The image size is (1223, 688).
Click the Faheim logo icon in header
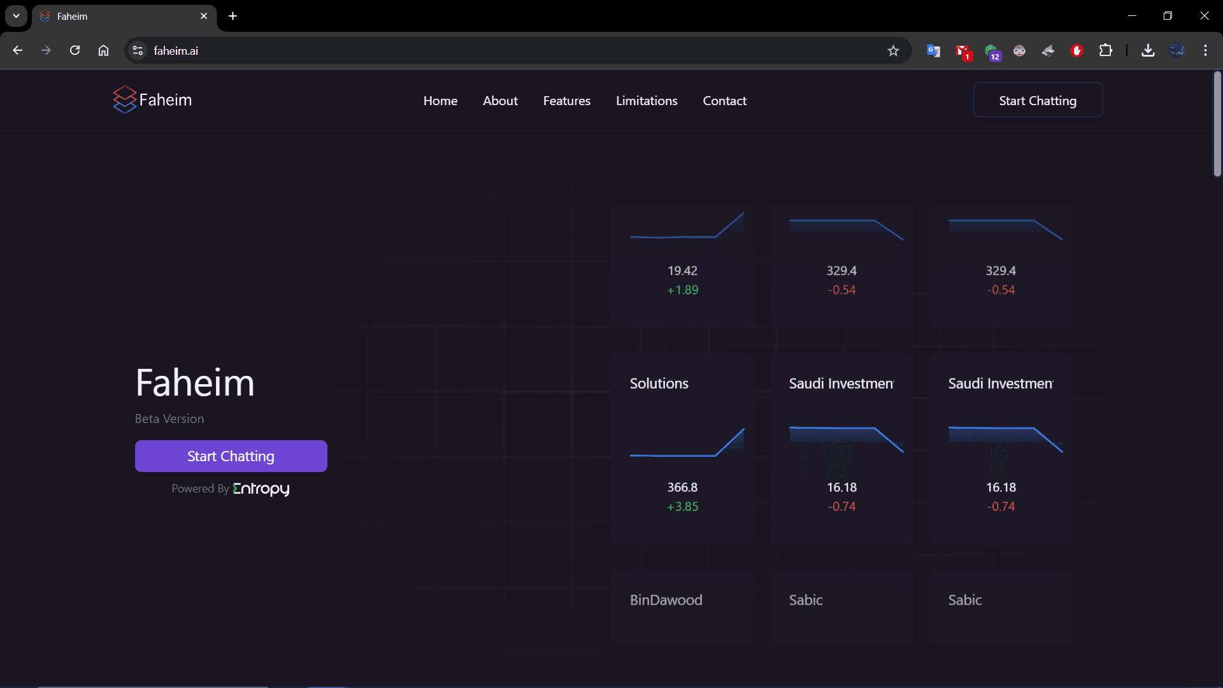(124, 100)
